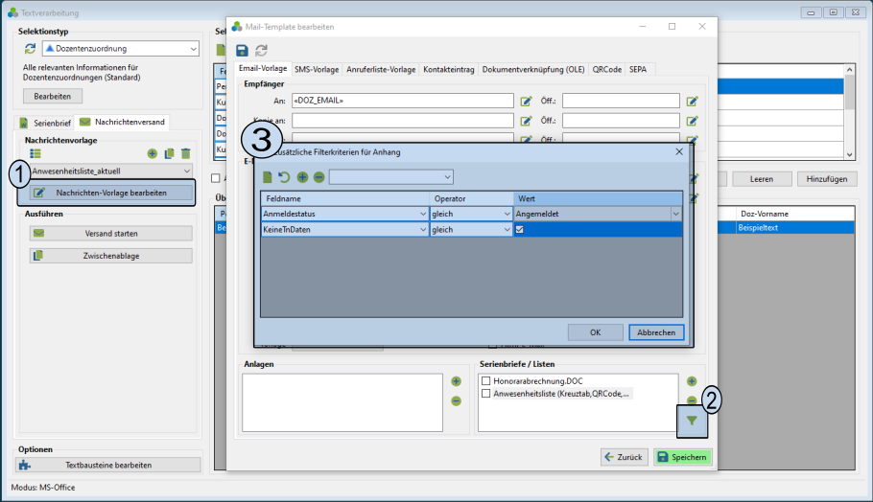Delete the Nachrichtenvorlage with trash icon
873x502 pixels.
click(x=186, y=154)
